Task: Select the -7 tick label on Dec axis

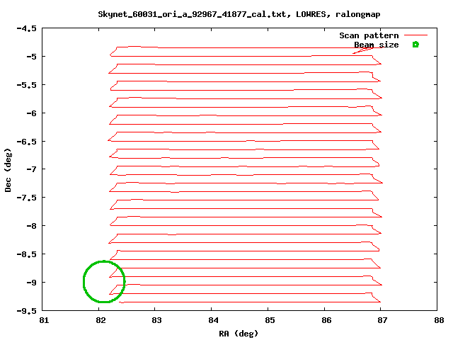Action: click(x=30, y=169)
